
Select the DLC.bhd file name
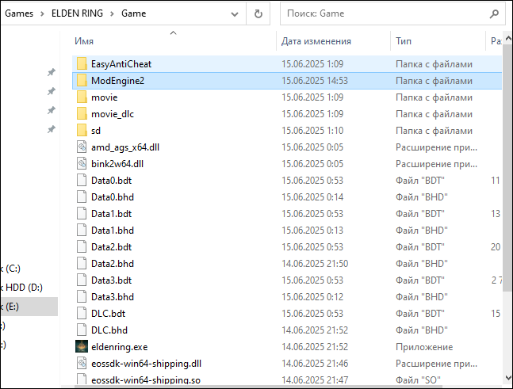(x=109, y=330)
